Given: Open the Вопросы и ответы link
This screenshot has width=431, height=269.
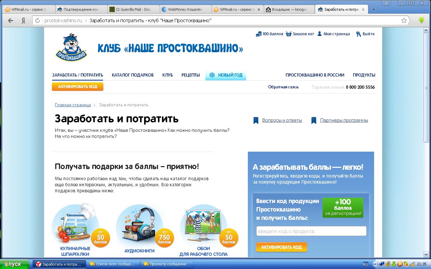Looking at the screenshot, I should click(282, 120).
